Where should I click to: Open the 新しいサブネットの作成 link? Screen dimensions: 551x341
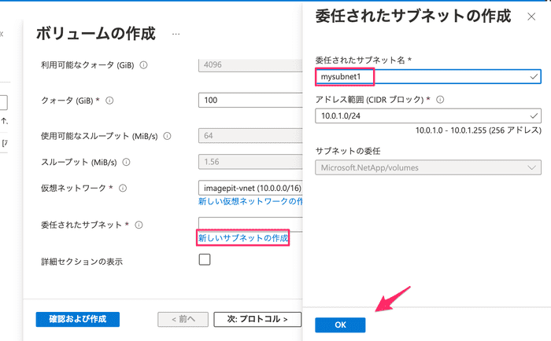(243, 238)
